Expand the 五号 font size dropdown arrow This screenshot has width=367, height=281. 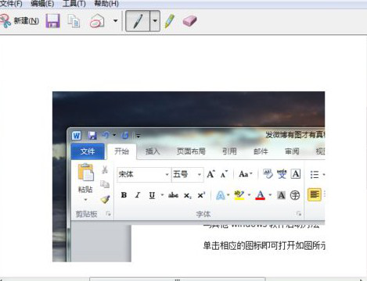pyautogui.click(x=200, y=174)
